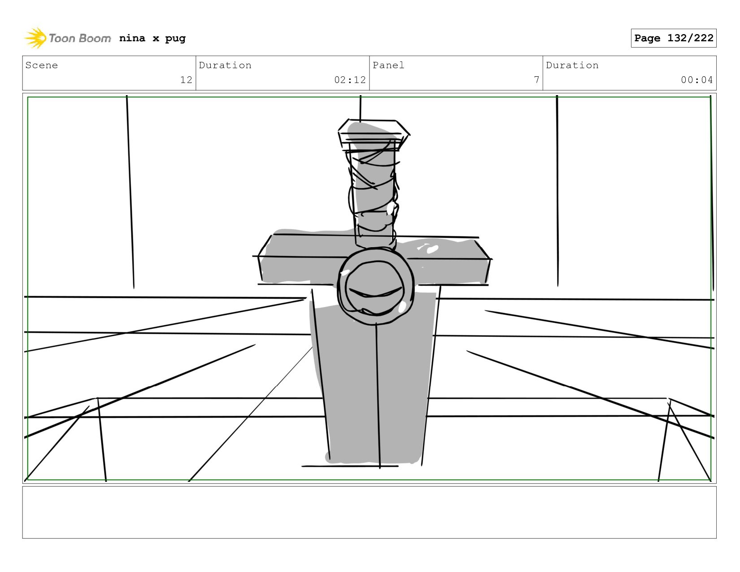Screen dimensions: 740x572
Task: Click scene duration value '02:12'
Action: click(350, 80)
